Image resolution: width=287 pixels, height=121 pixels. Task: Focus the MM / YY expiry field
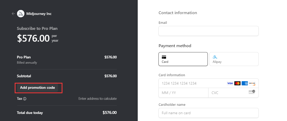tap(183, 93)
